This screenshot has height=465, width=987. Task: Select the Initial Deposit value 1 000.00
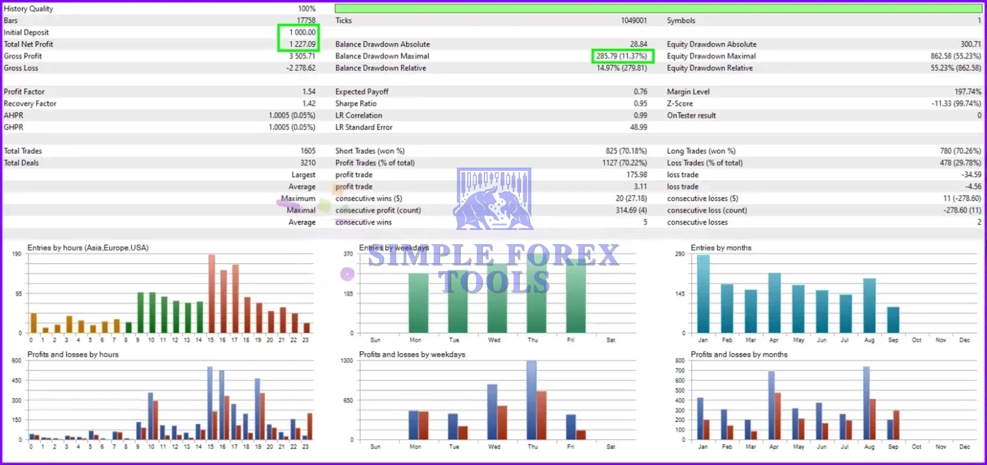click(301, 32)
